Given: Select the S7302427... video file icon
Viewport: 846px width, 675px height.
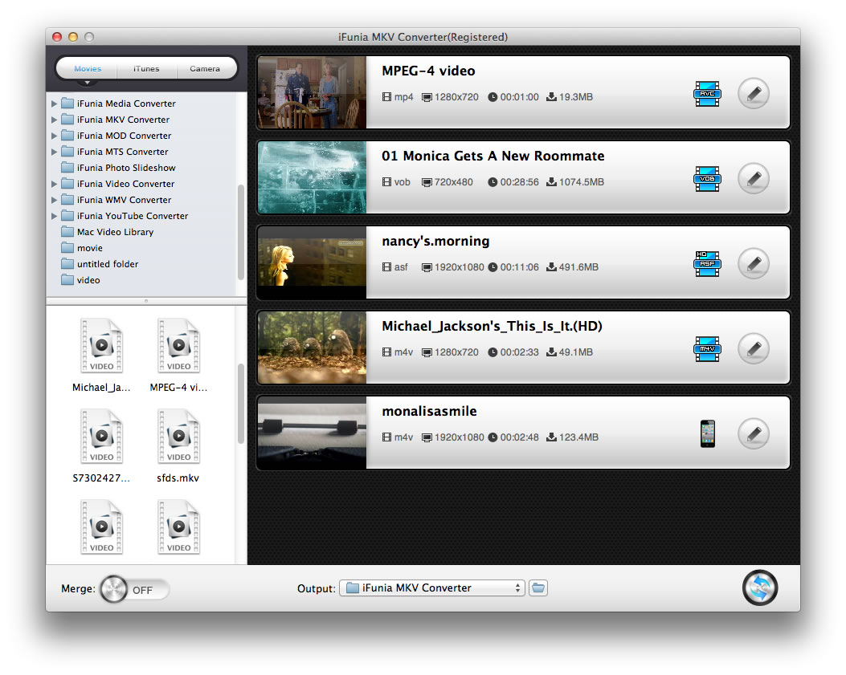Looking at the screenshot, I should point(101,436).
